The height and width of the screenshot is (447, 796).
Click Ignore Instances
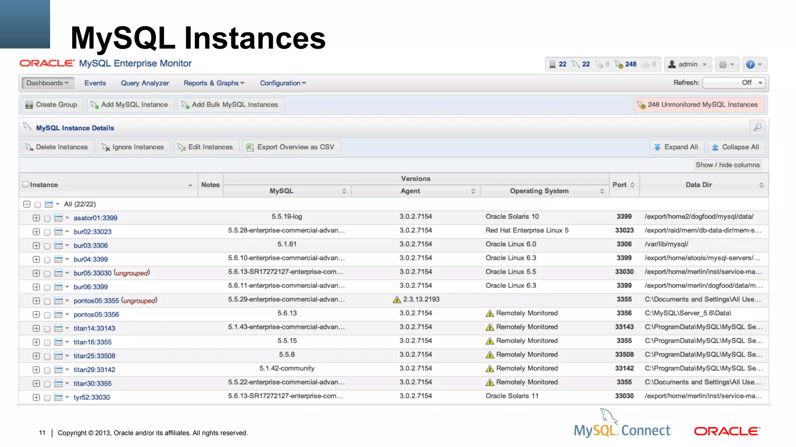click(134, 147)
